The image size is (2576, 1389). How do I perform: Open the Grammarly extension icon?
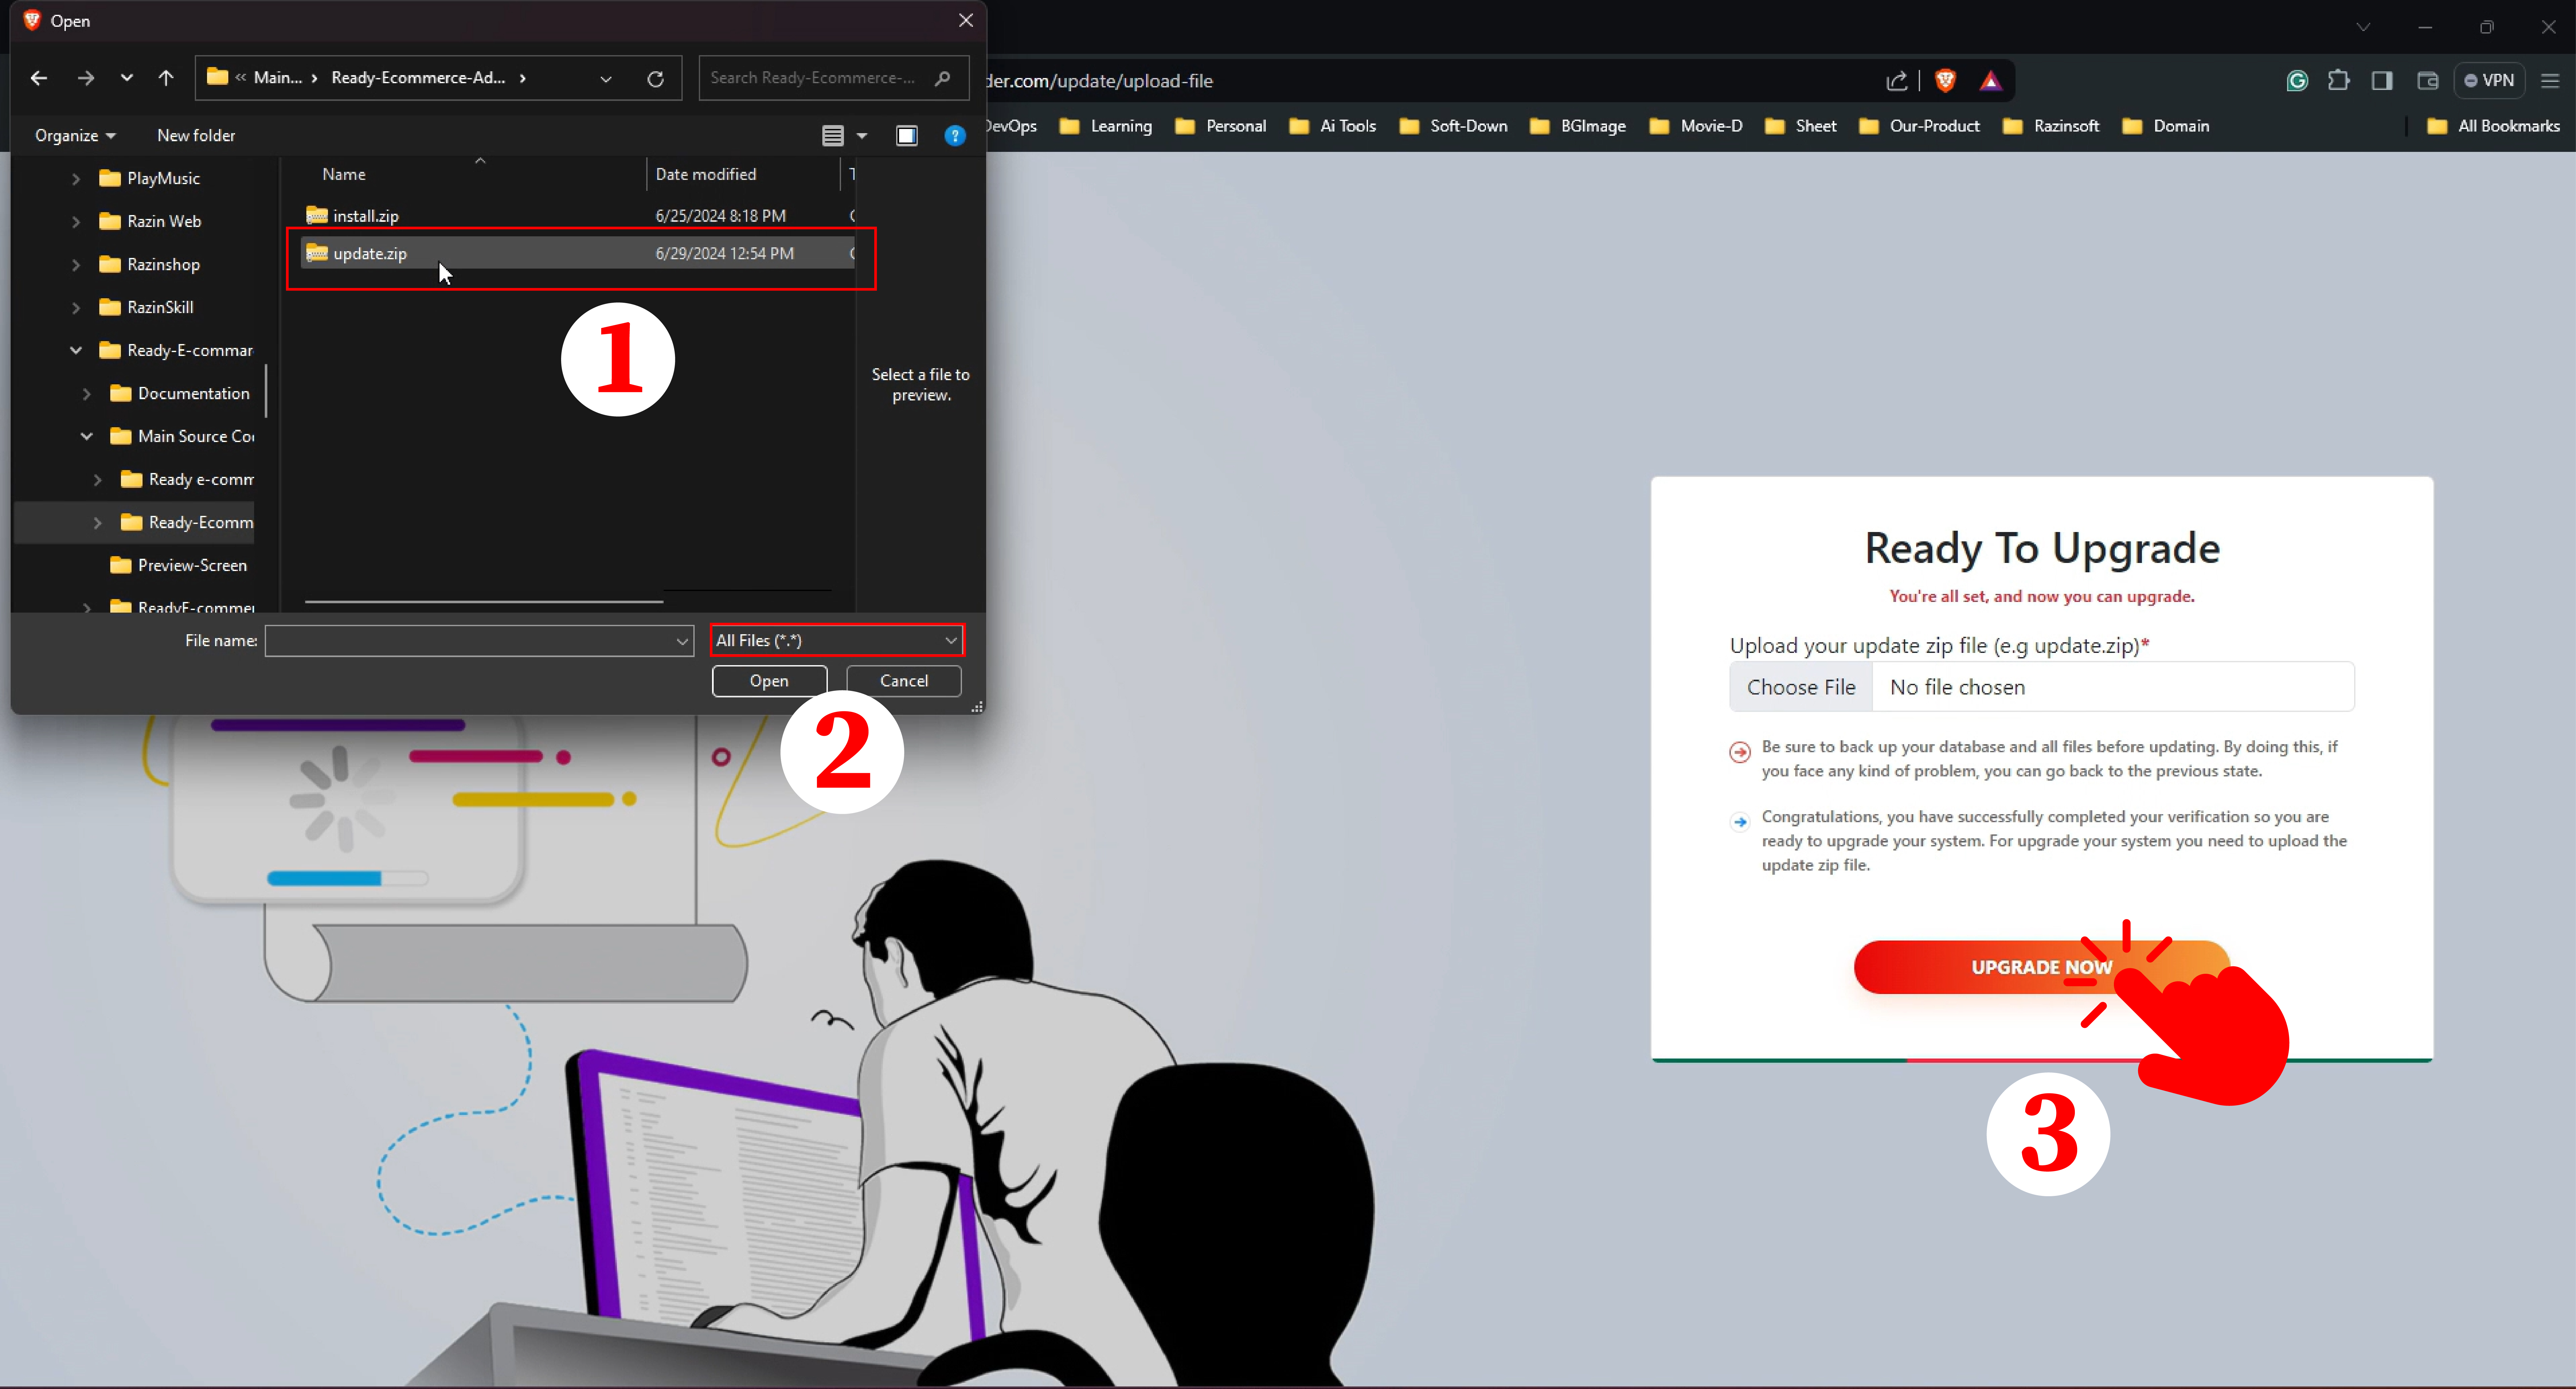pyautogui.click(x=2297, y=80)
